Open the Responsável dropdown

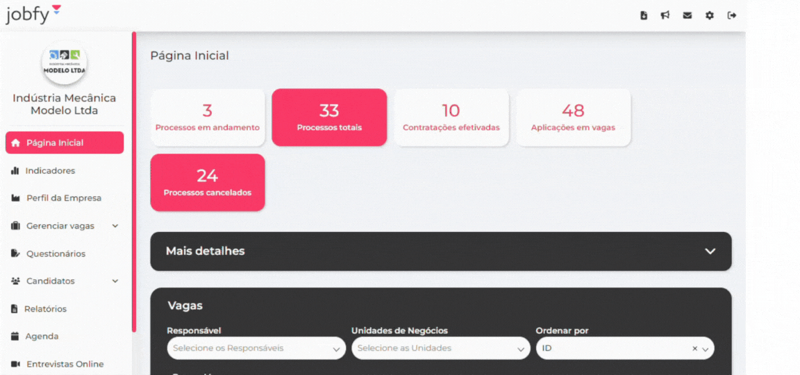(x=256, y=349)
